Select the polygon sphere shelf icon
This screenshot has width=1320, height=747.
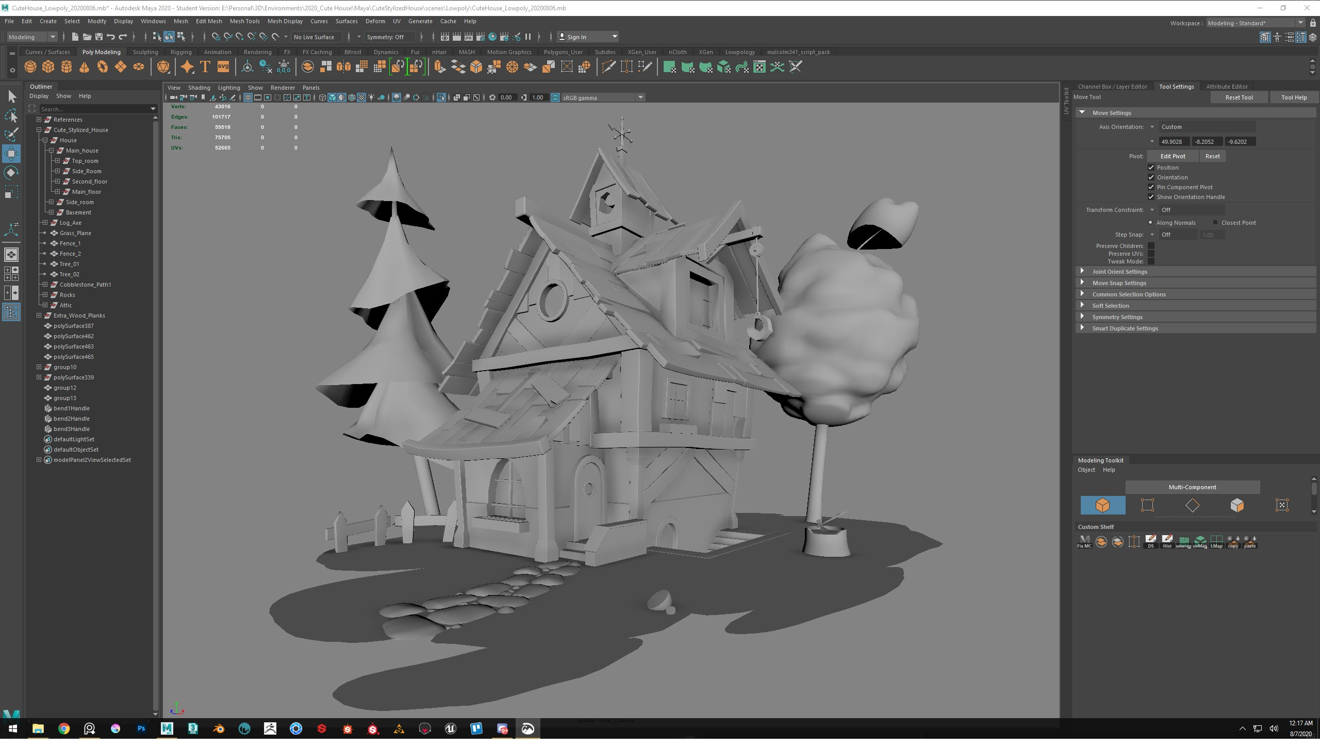pos(30,67)
